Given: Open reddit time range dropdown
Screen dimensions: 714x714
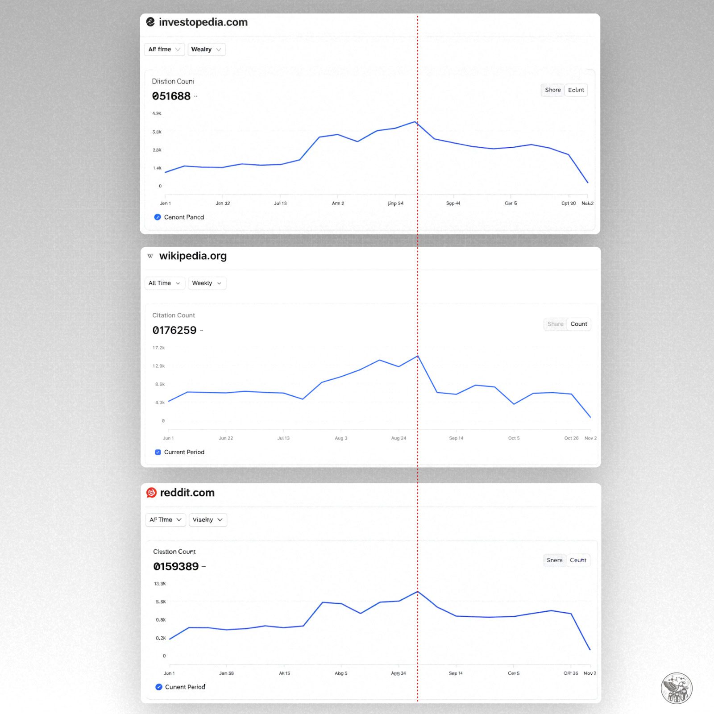Looking at the screenshot, I should coord(165,520).
